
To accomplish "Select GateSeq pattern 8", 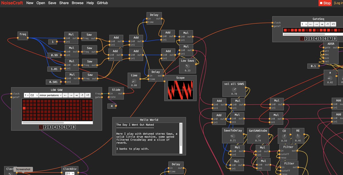I will [x=335, y=39].
